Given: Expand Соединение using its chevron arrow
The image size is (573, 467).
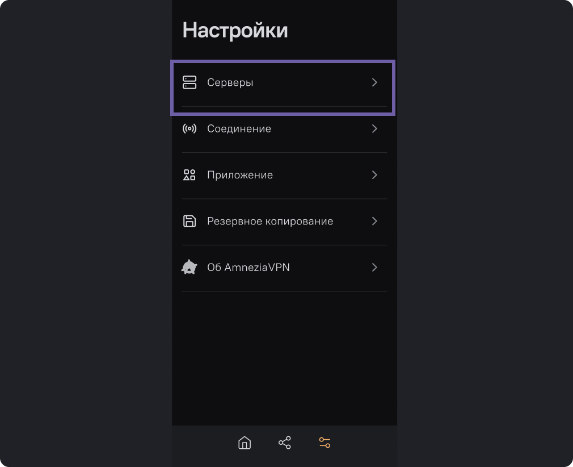Looking at the screenshot, I should pos(374,128).
